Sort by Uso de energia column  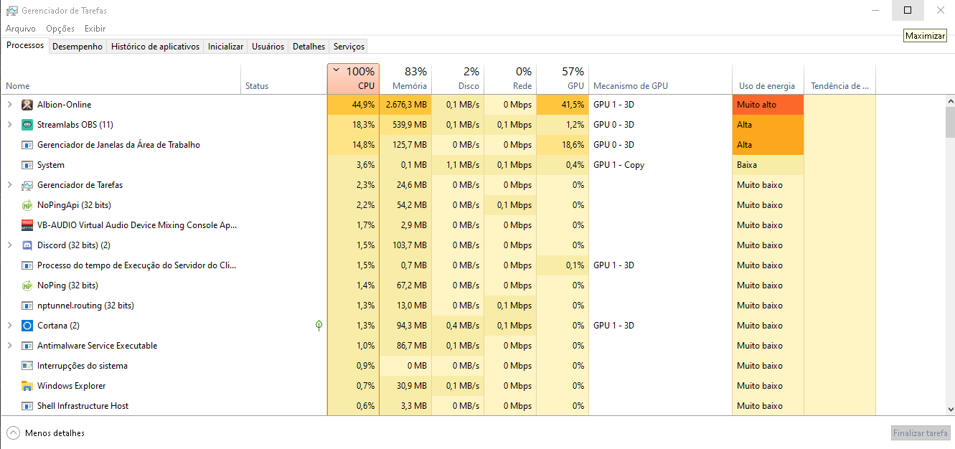tap(768, 79)
